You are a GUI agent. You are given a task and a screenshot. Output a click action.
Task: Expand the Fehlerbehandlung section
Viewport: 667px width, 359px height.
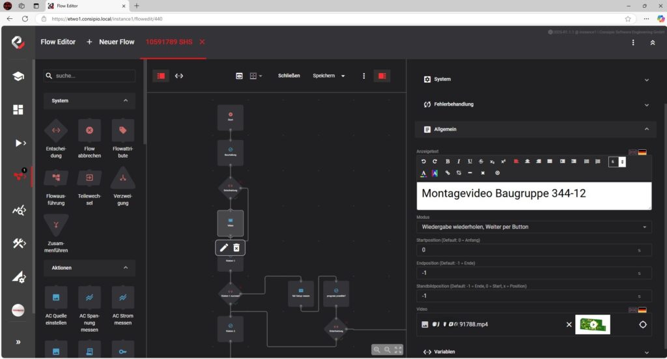pyautogui.click(x=533, y=104)
